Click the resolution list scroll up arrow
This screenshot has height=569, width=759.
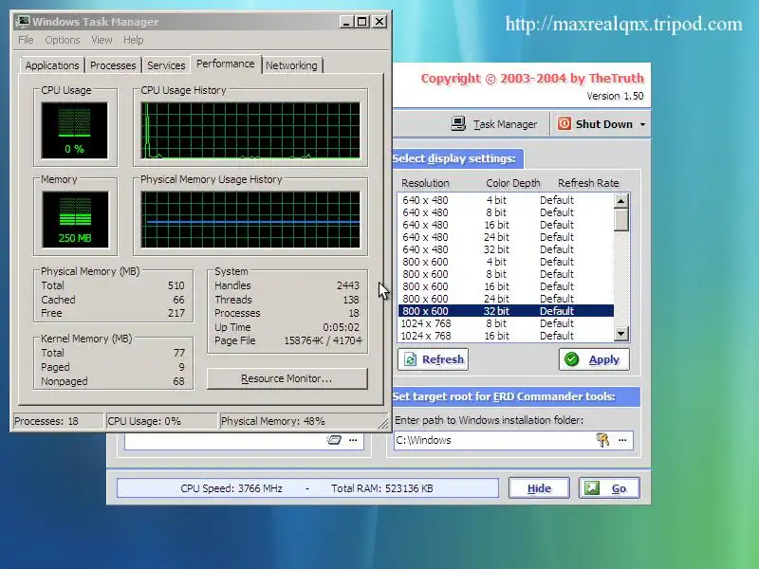[x=621, y=200]
